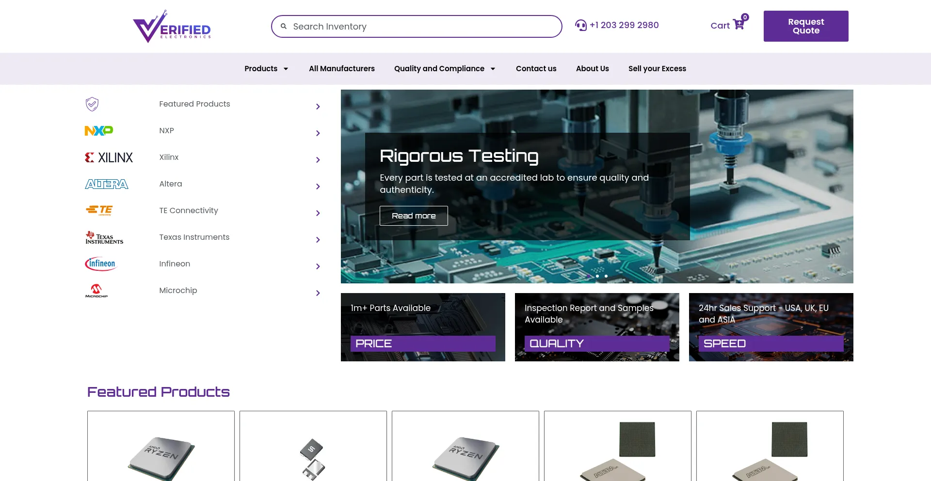Click the Microchip logo
This screenshot has width=931, height=481.
[x=96, y=291]
